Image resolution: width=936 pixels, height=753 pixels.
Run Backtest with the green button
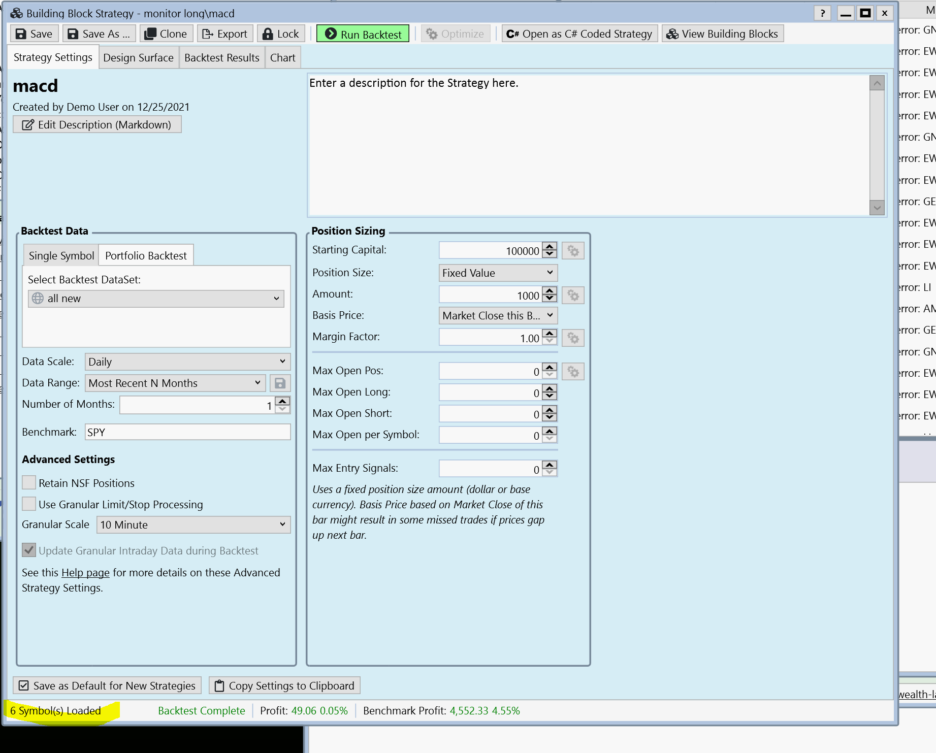point(363,34)
